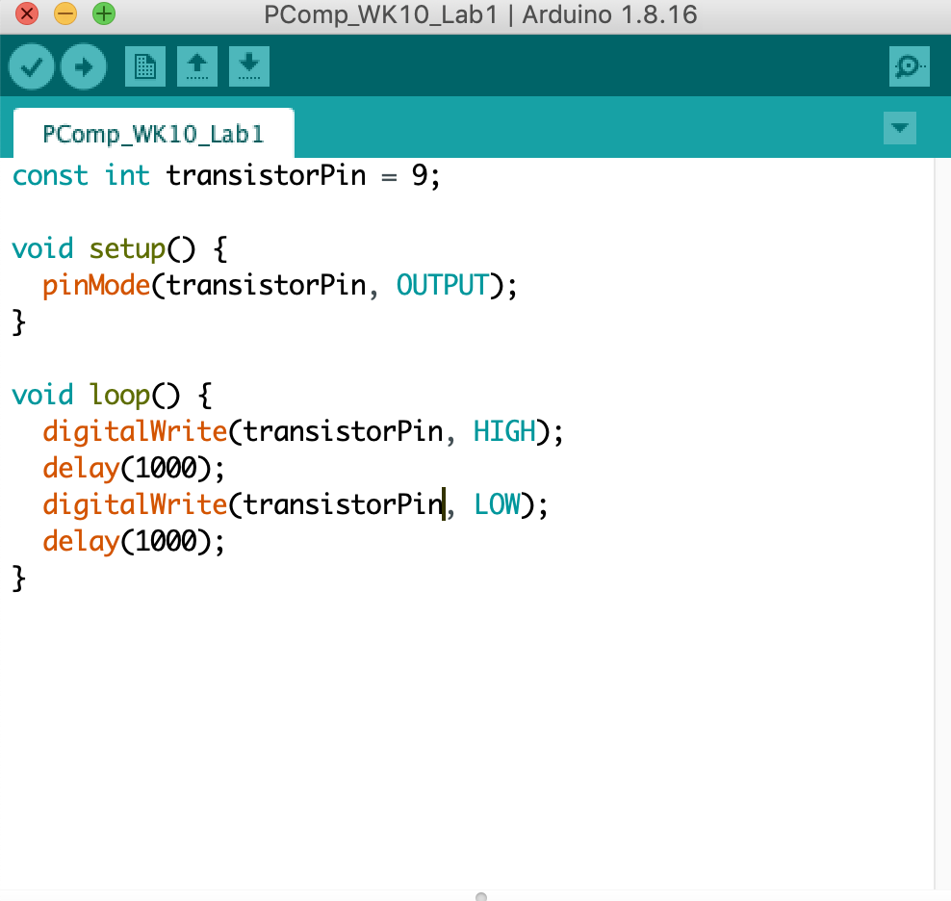
Task: Minimize the window with the yellow button
Action: (65, 14)
